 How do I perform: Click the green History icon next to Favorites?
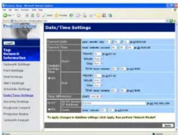[x=71, y=15]
